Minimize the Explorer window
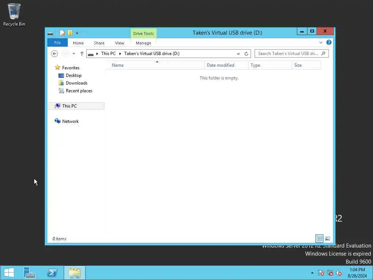This screenshot has width=373, height=280. click(302, 31)
